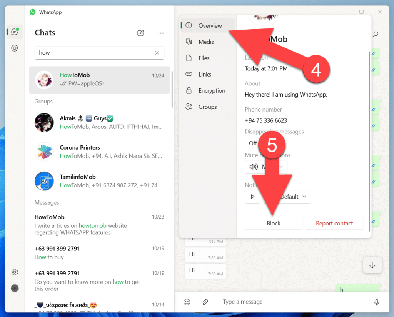Open HowToMob message from 10/23
Image resolution: width=394 pixels, height=317 pixels.
coord(100,224)
